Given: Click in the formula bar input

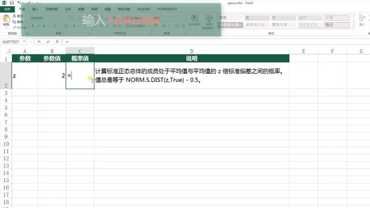Looking at the screenshot, I should pos(216,42).
